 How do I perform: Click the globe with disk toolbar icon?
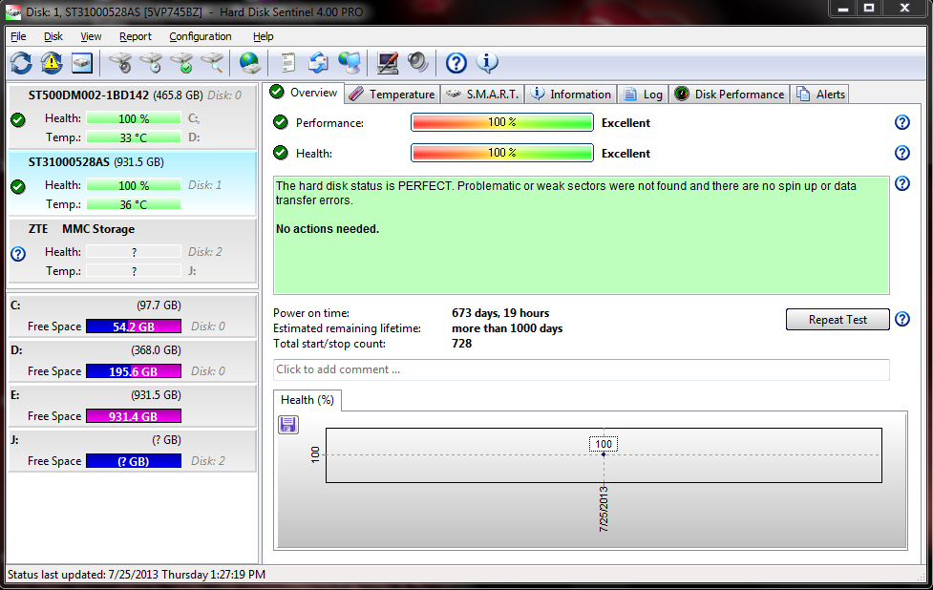tap(249, 63)
